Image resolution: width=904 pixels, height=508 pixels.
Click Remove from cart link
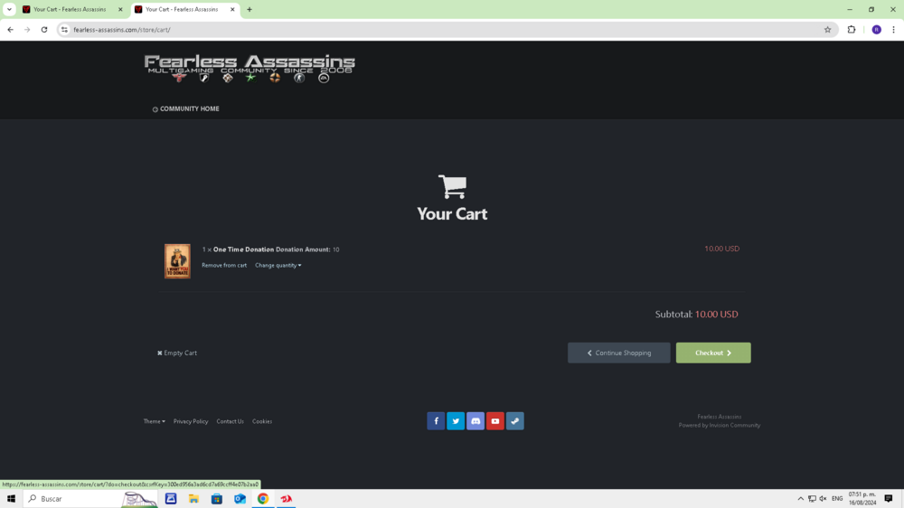[224, 265]
